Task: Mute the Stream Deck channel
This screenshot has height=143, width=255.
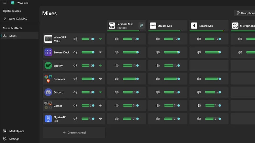Action: (x=75, y=52)
